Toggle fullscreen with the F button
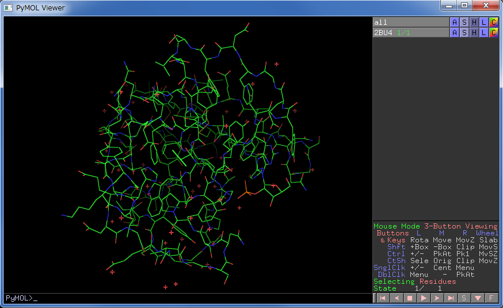Screen dimensions: 503x308 (x=491, y=298)
